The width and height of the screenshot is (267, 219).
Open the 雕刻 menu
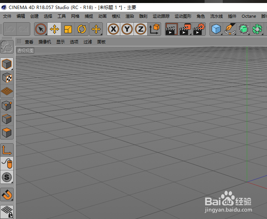tap(143, 16)
